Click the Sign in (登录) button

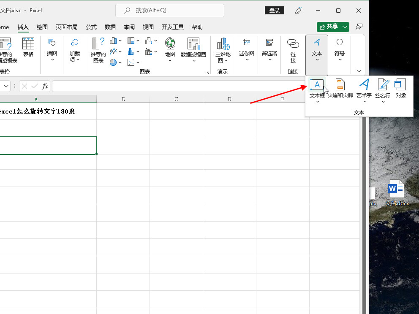click(275, 11)
